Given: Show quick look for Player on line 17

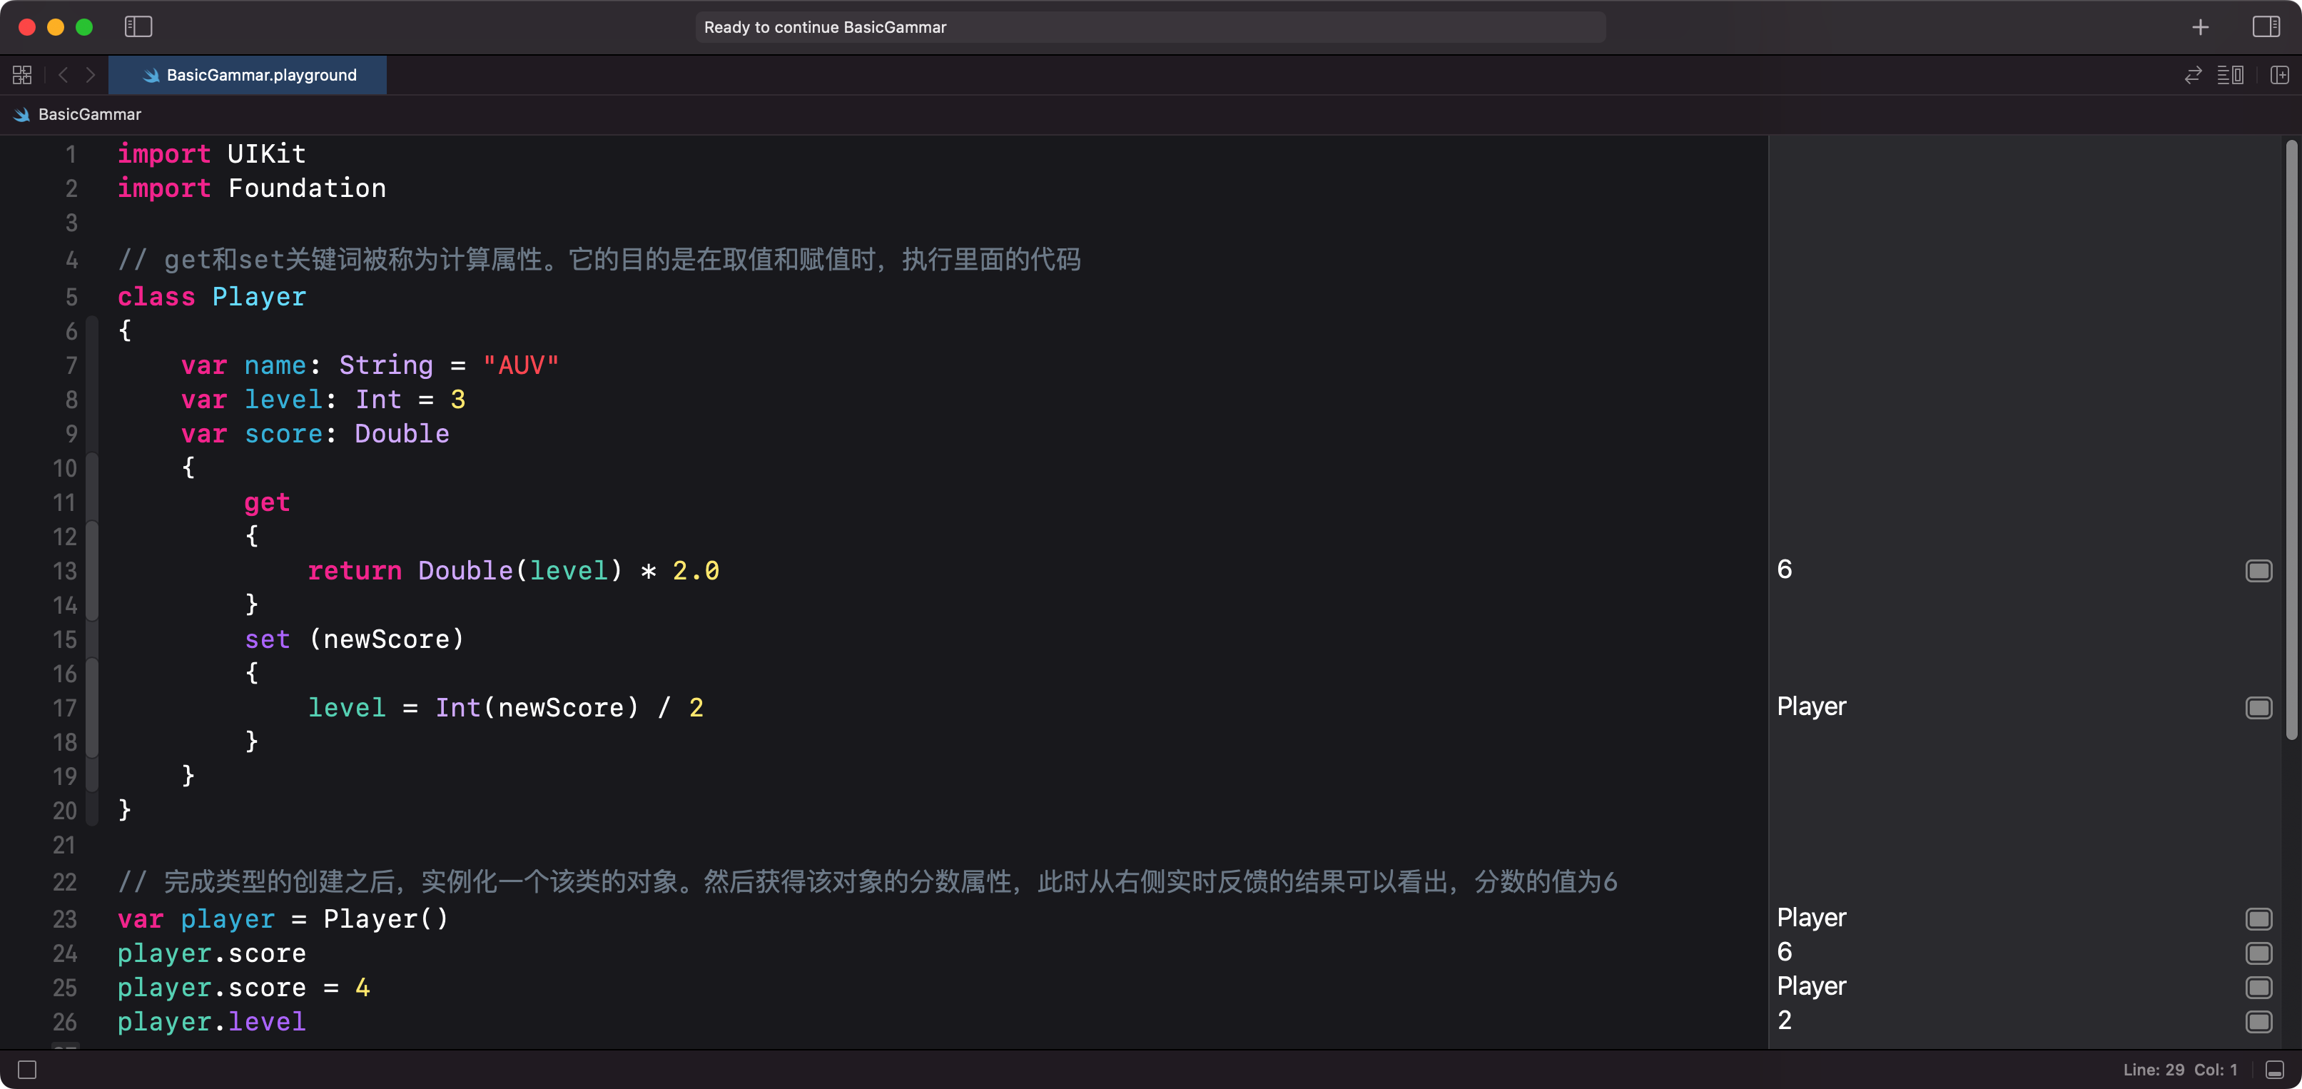Looking at the screenshot, I should click(x=2259, y=707).
